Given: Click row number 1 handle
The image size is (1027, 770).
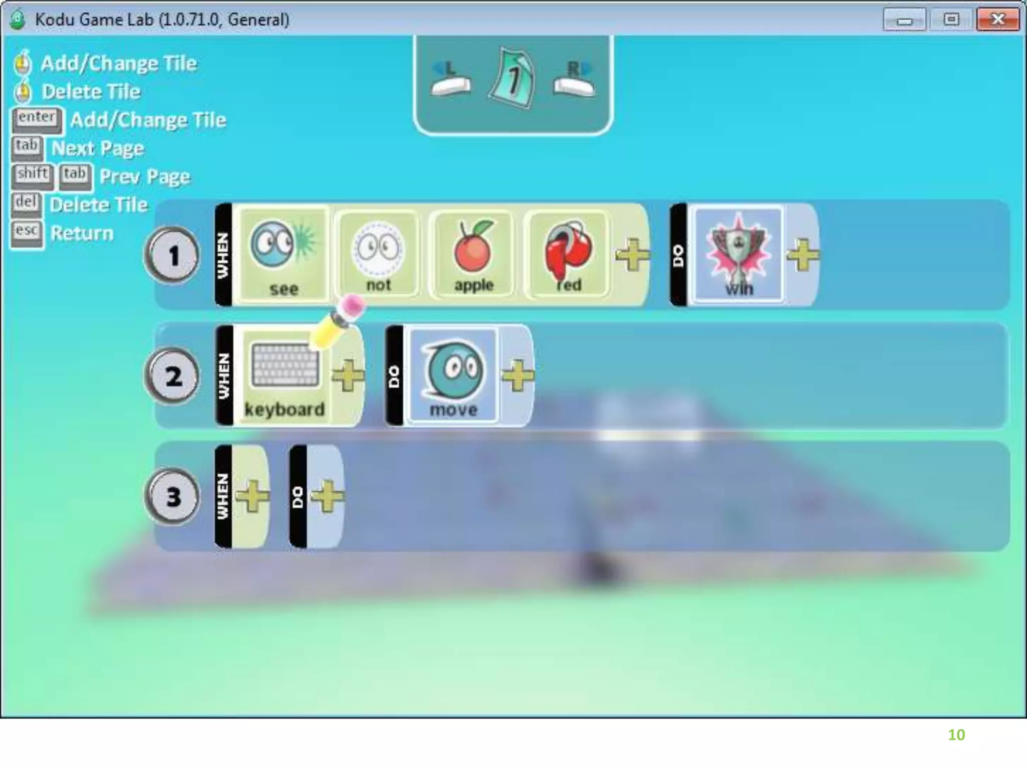Looking at the screenshot, I should pyautogui.click(x=173, y=256).
